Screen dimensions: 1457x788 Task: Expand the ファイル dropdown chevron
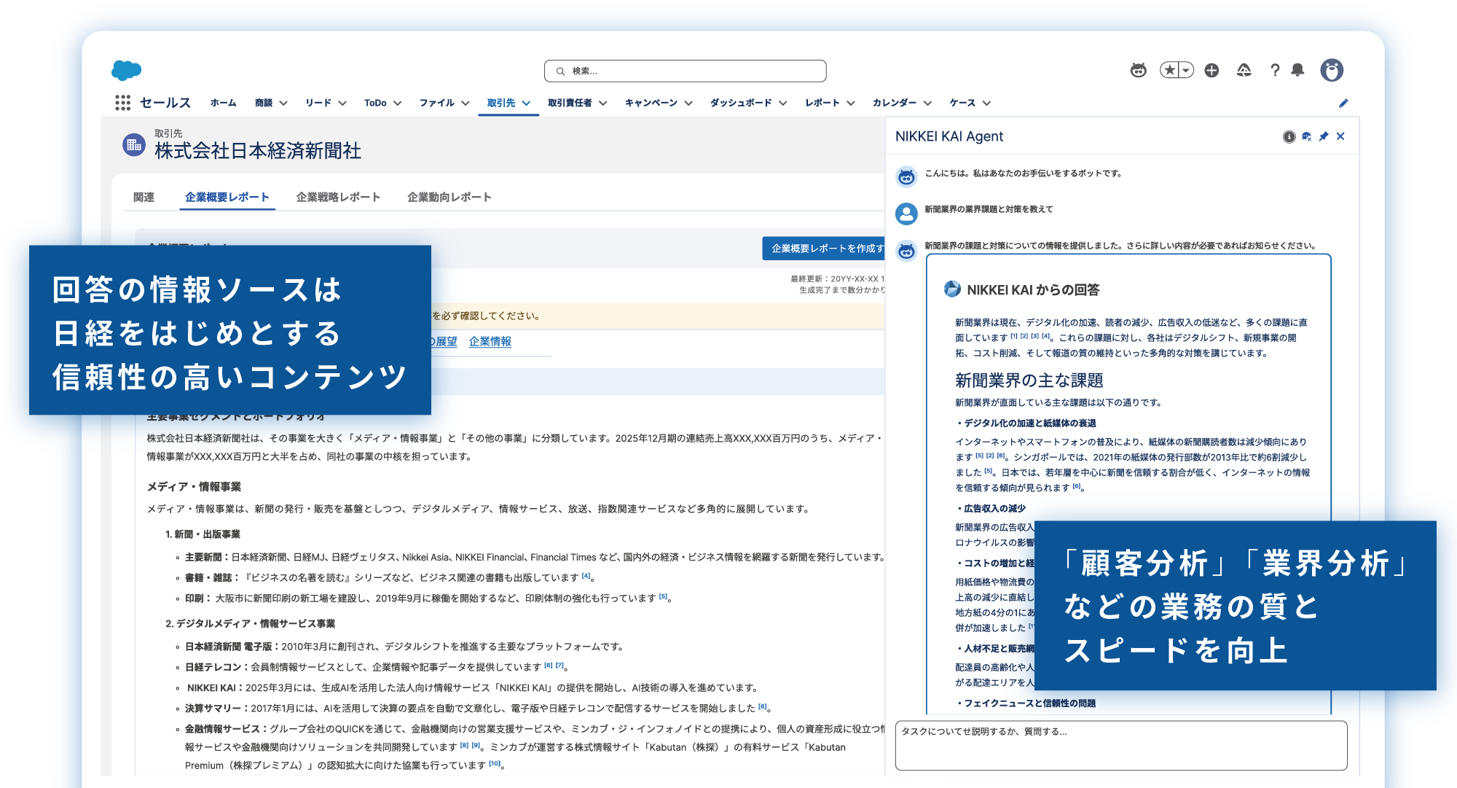point(466,103)
